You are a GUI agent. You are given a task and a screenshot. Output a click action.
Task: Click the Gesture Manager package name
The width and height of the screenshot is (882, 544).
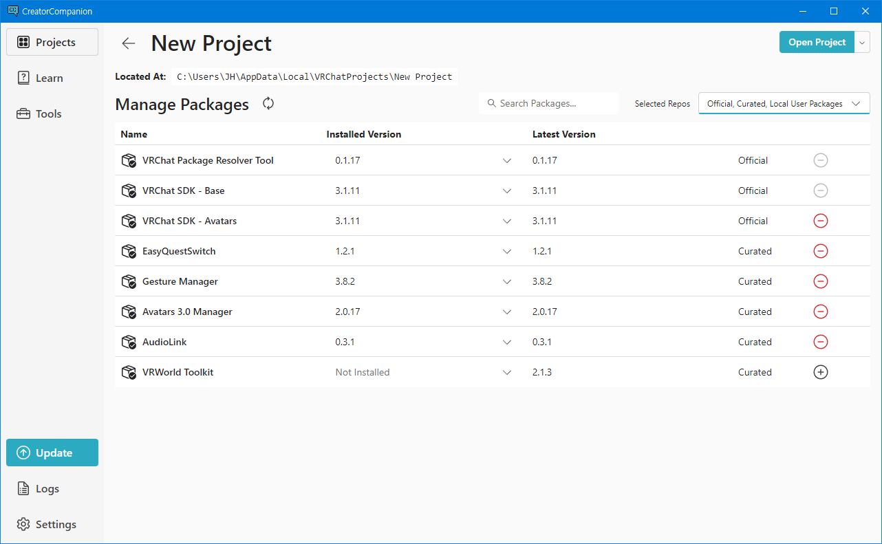click(180, 281)
